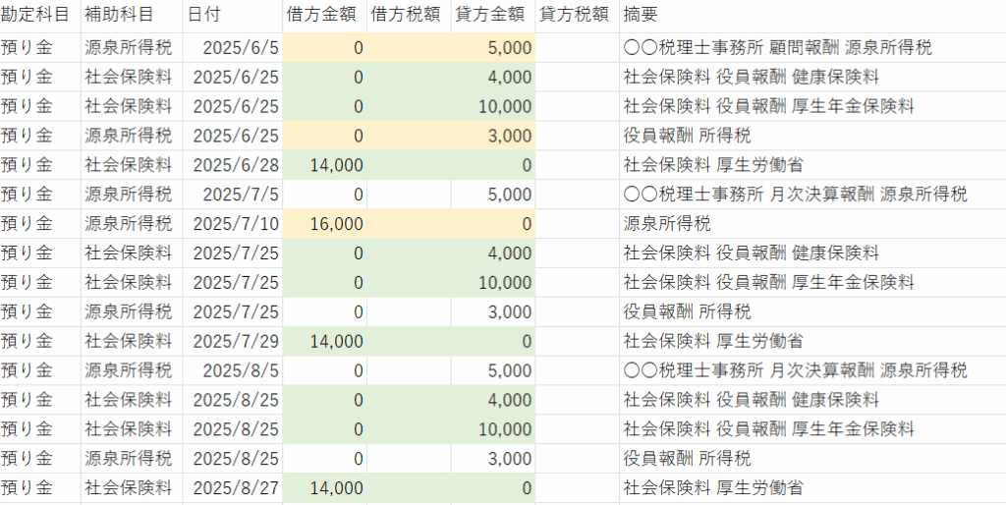Viewport: 1006px width, 505px height.
Task: Select the 2025/7/29 date cell
Action: coord(236,342)
